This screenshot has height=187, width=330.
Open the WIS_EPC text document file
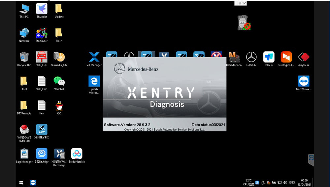click(x=42, y=83)
